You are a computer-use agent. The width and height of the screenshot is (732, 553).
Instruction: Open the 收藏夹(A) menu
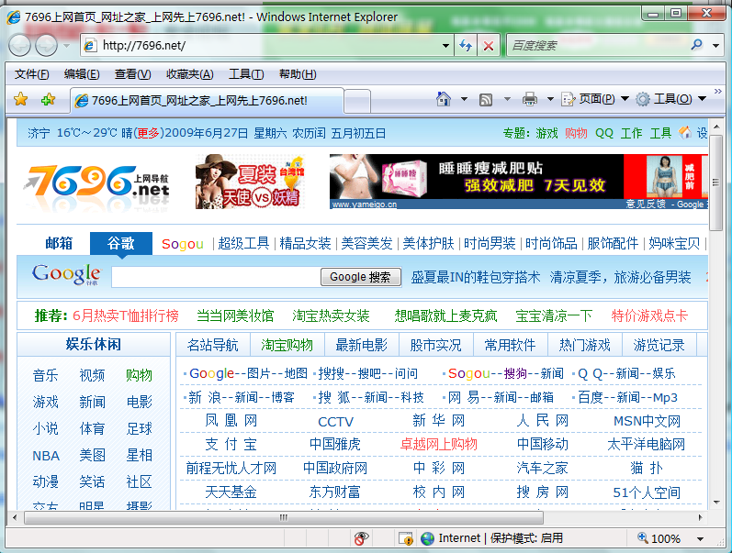tap(189, 74)
